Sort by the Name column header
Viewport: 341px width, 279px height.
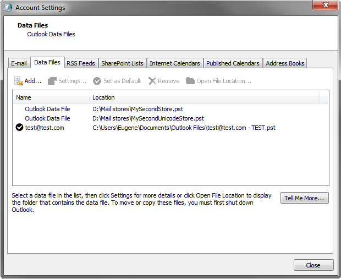(x=51, y=97)
